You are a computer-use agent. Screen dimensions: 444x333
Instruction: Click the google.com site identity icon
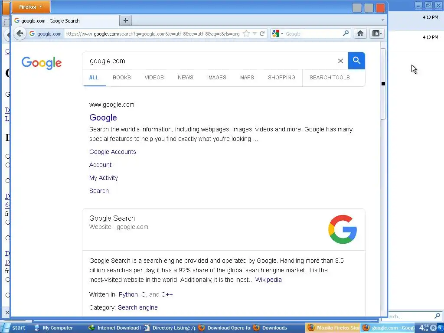(x=45, y=34)
